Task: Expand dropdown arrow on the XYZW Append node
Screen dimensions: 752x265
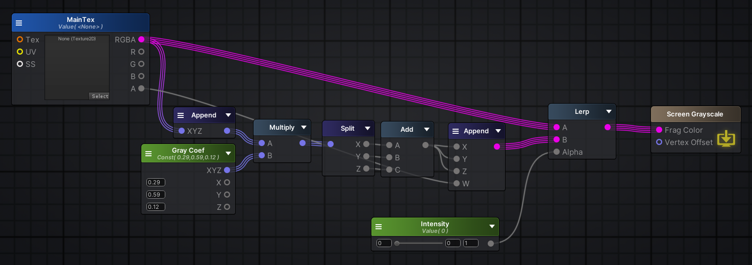Action: [x=498, y=131]
